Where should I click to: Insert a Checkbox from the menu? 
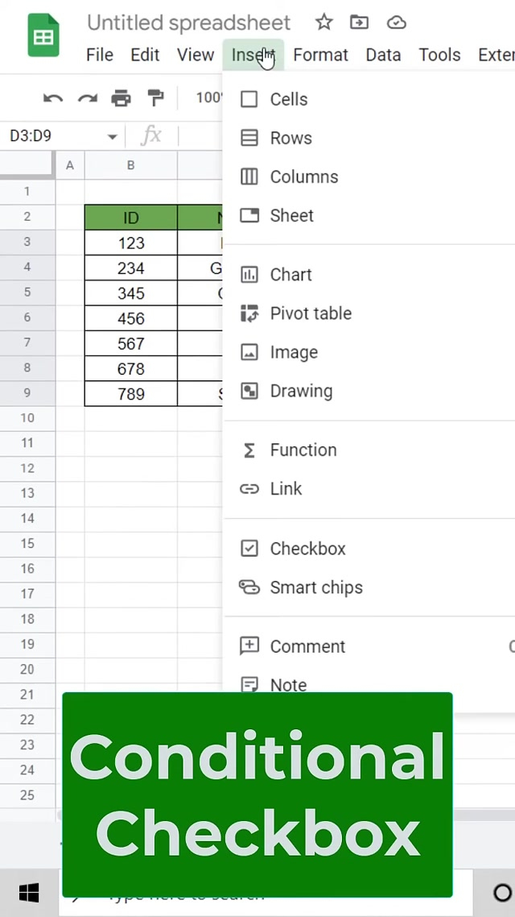click(x=307, y=549)
